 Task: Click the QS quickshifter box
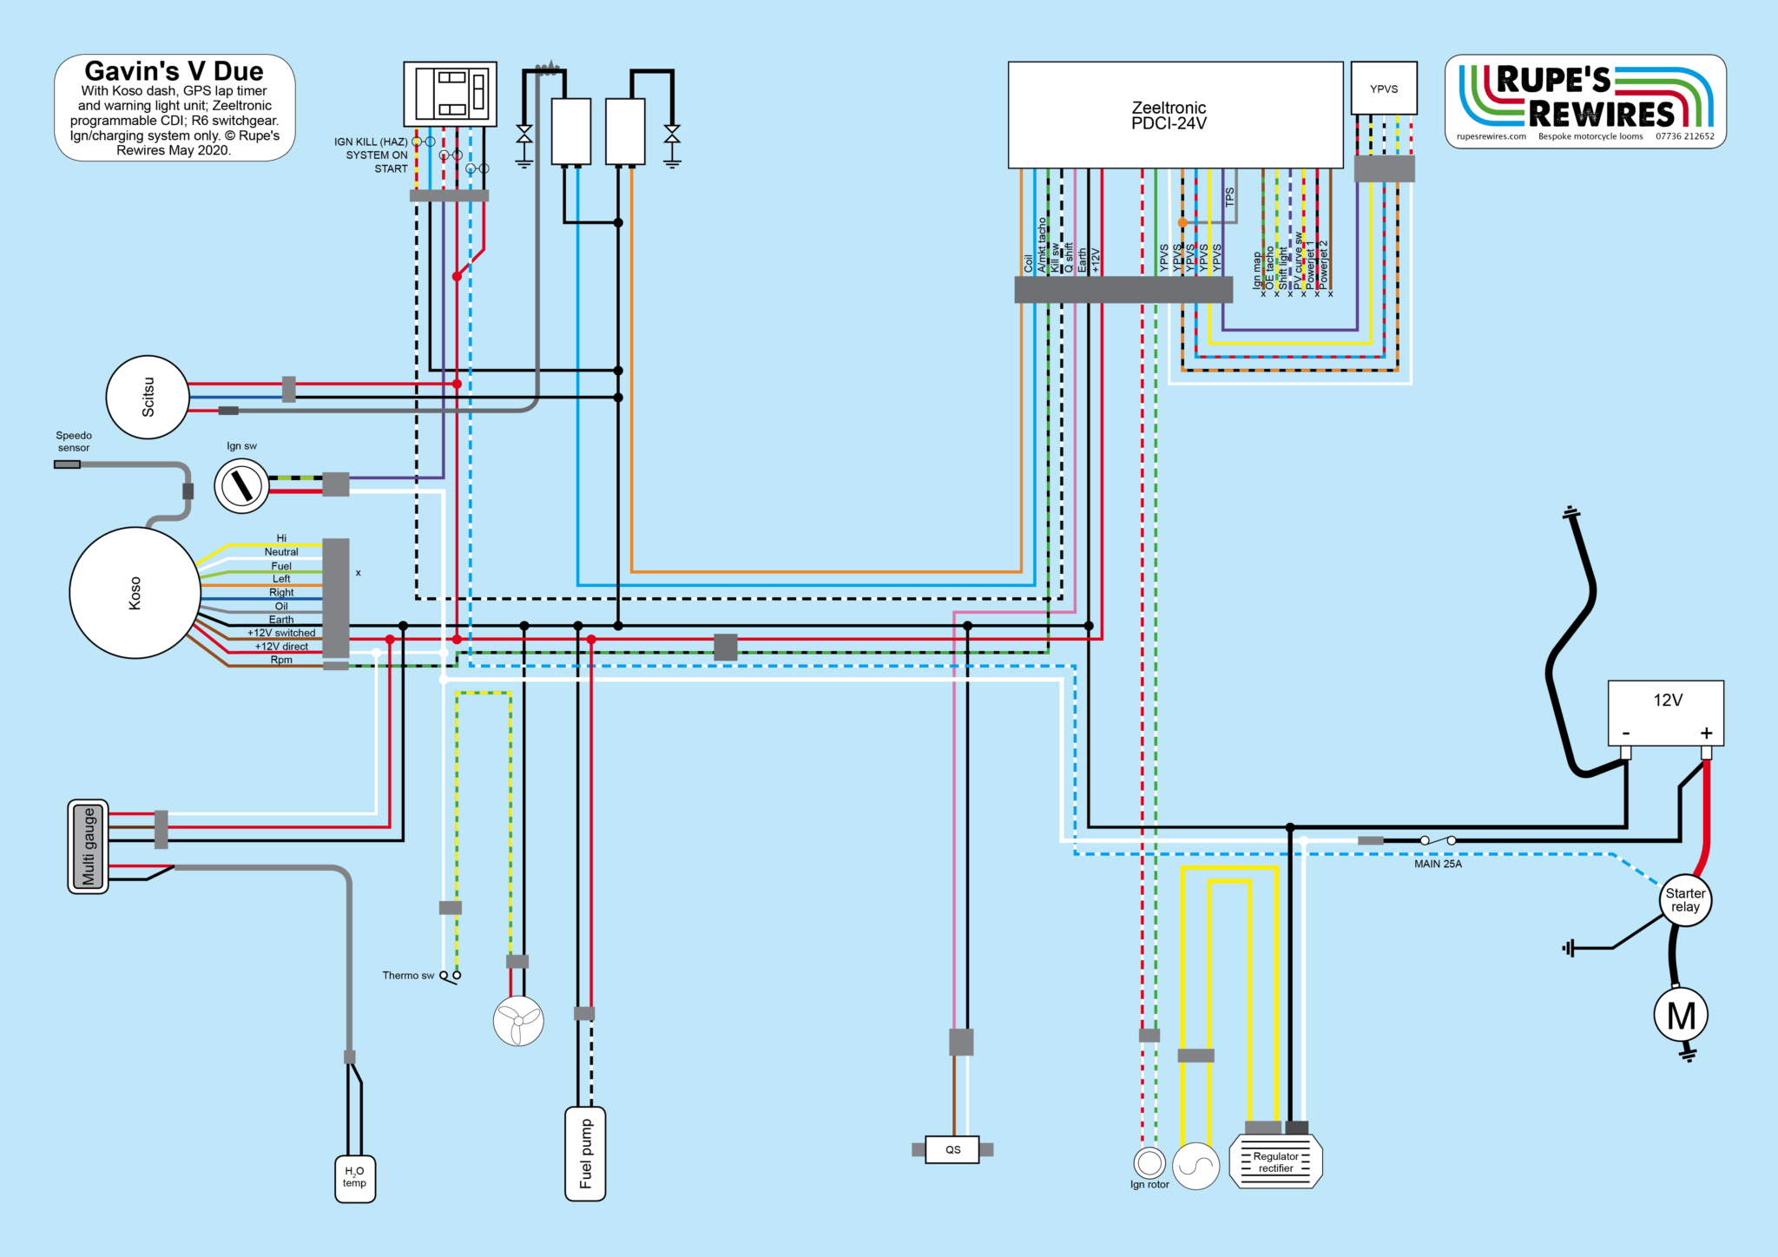coord(952,1149)
